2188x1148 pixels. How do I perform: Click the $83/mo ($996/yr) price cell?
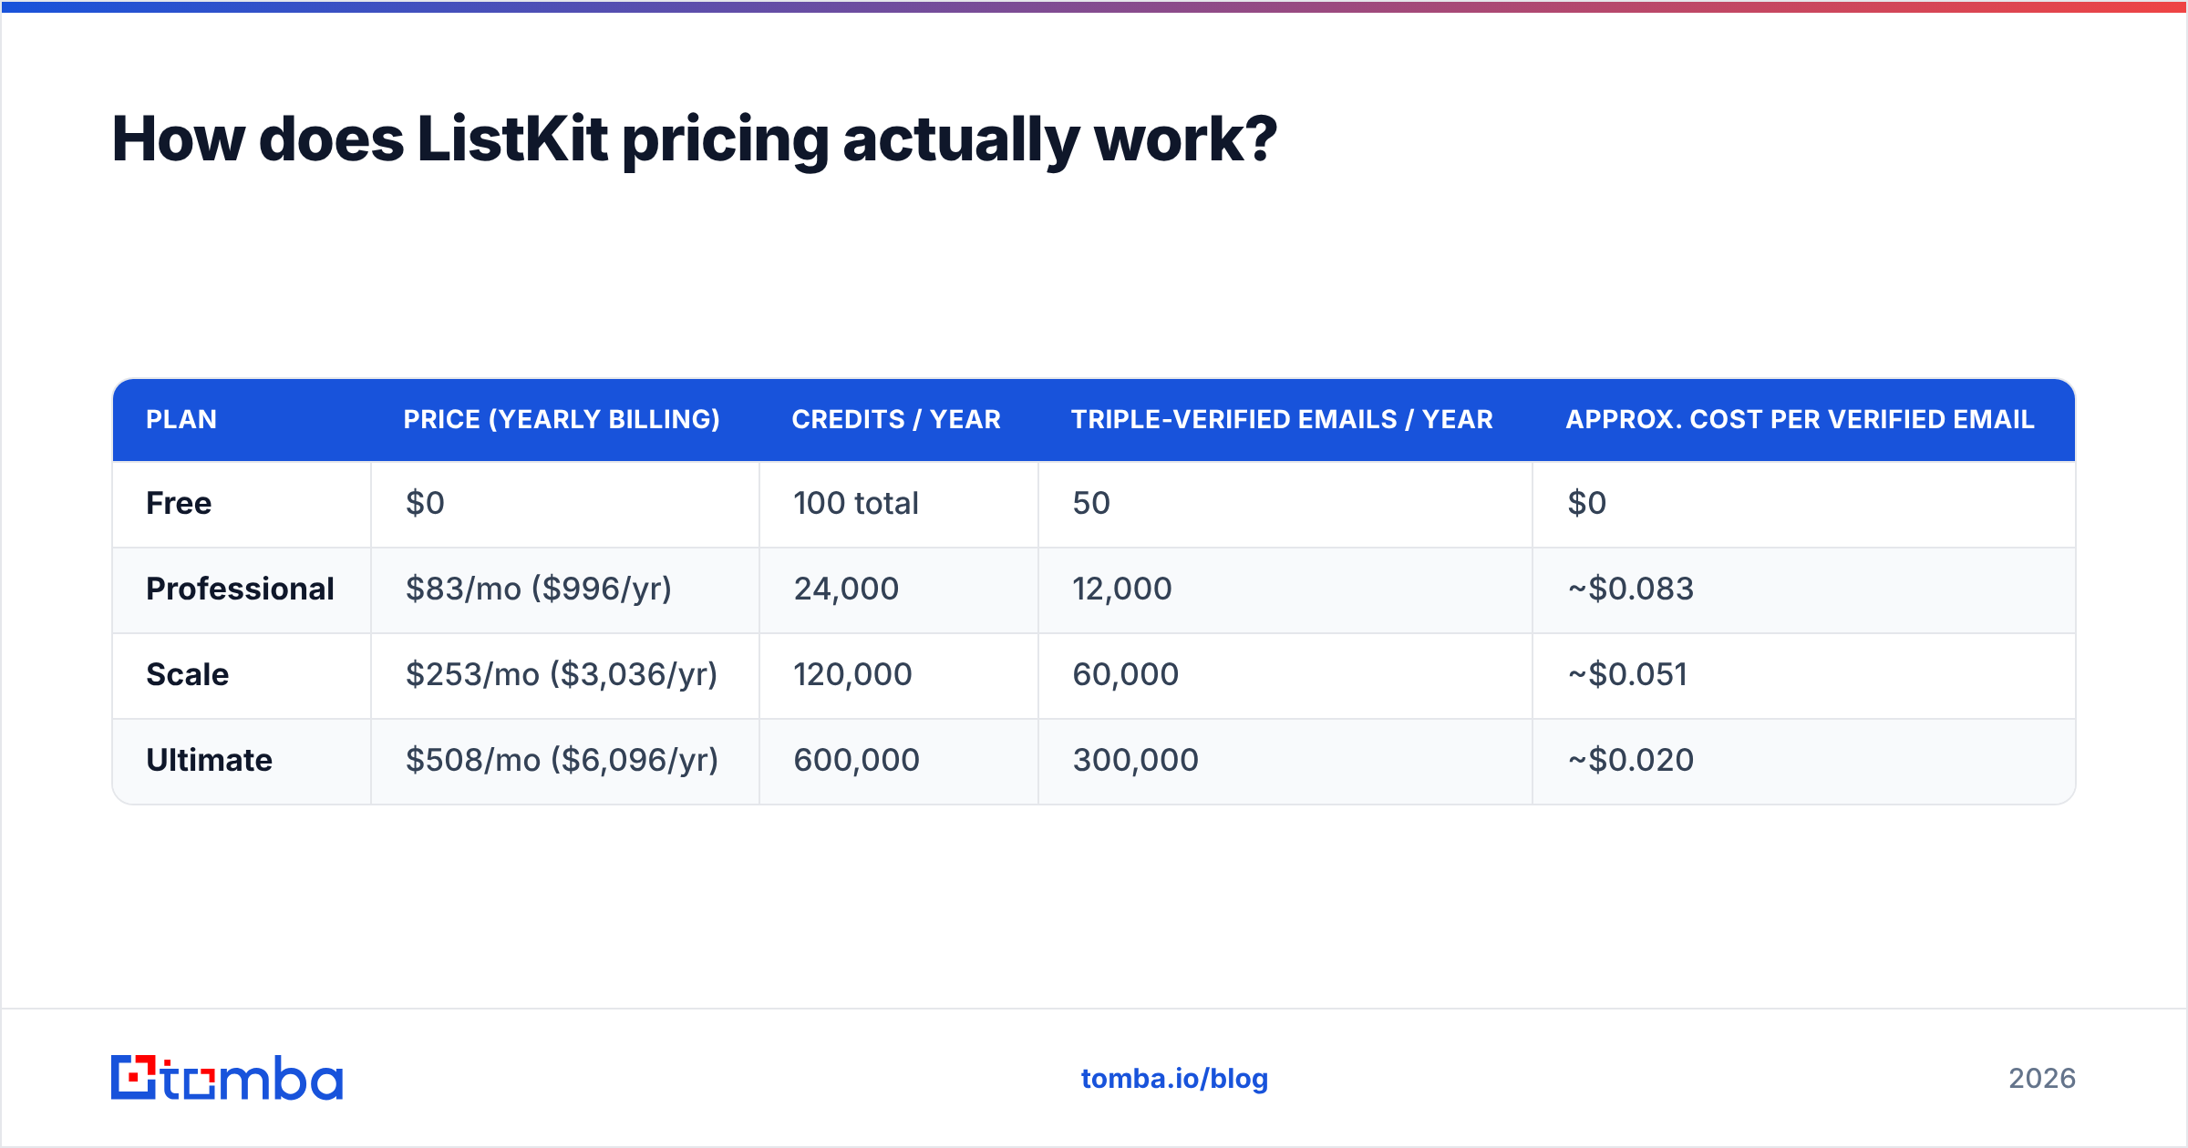pyautogui.click(x=565, y=589)
